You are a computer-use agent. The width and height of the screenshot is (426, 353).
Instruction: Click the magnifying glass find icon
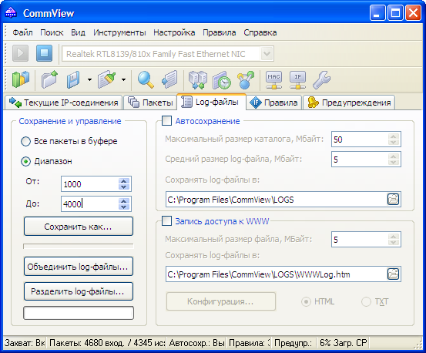(x=146, y=79)
